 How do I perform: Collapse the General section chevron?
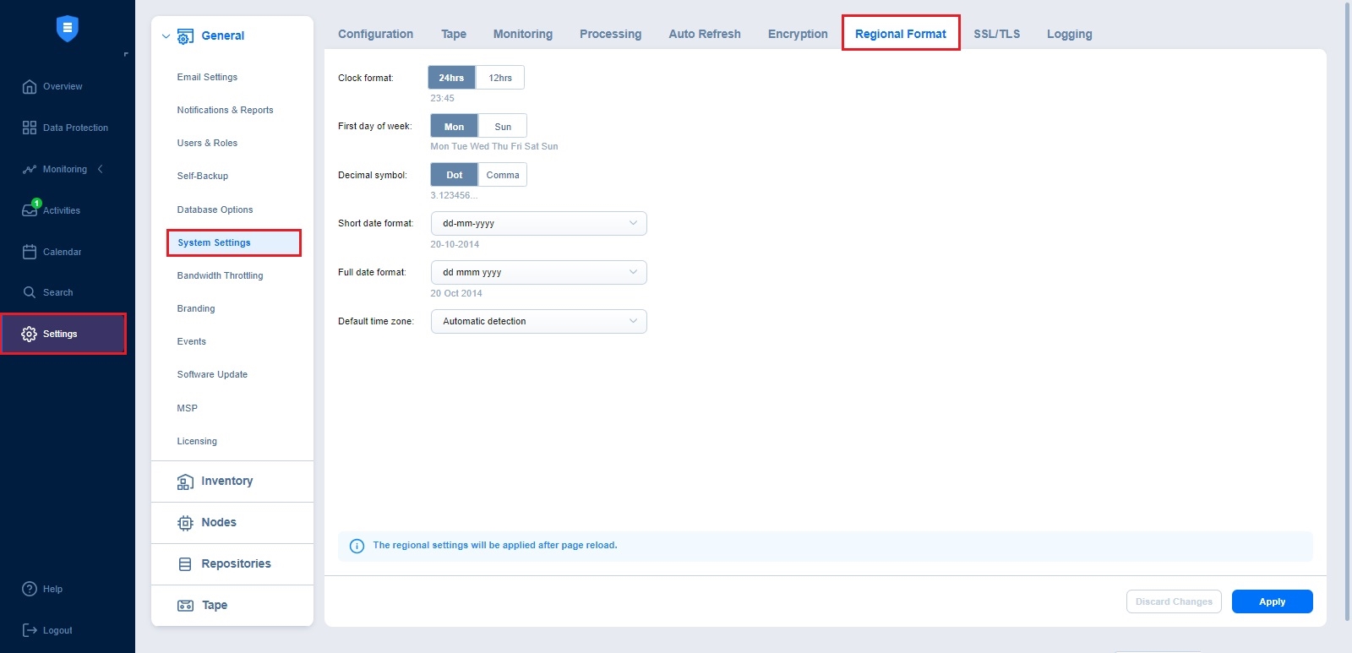tap(166, 36)
